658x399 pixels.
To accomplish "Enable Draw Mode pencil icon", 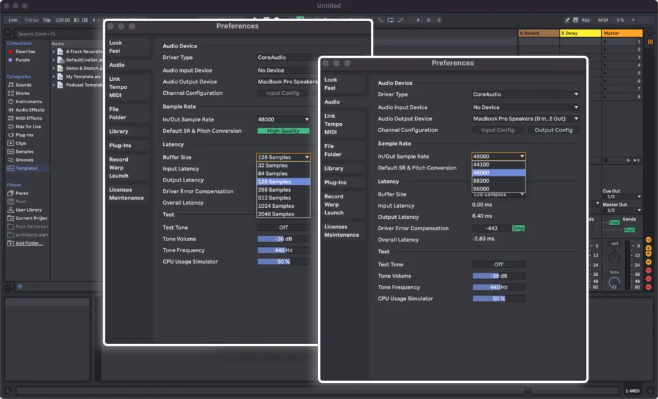I will tap(567, 20).
